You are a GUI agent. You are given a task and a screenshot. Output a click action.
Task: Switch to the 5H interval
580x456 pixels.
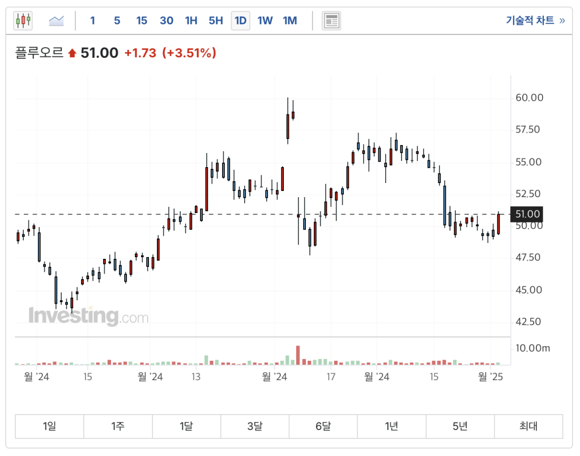coord(216,21)
